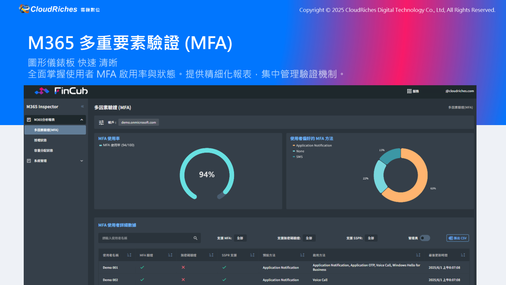Click the 系統管理 section icon
The width and height of the screenshot is (506, 285).
click(x=29, y=161)
